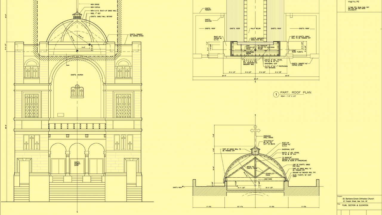
Task: Select the stainless steel cross symbol in section
Action: click(255, 130)
